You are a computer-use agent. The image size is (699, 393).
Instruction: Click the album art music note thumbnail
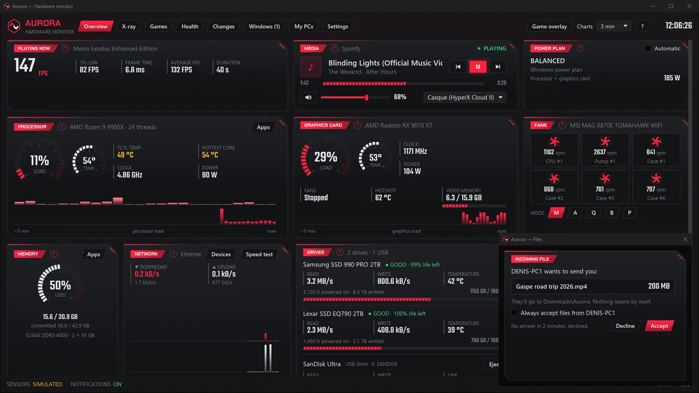(x=311, y=67)
